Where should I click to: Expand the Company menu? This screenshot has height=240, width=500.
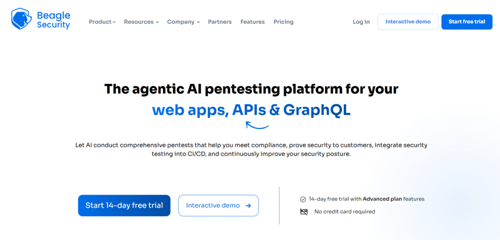pos(184,22)
